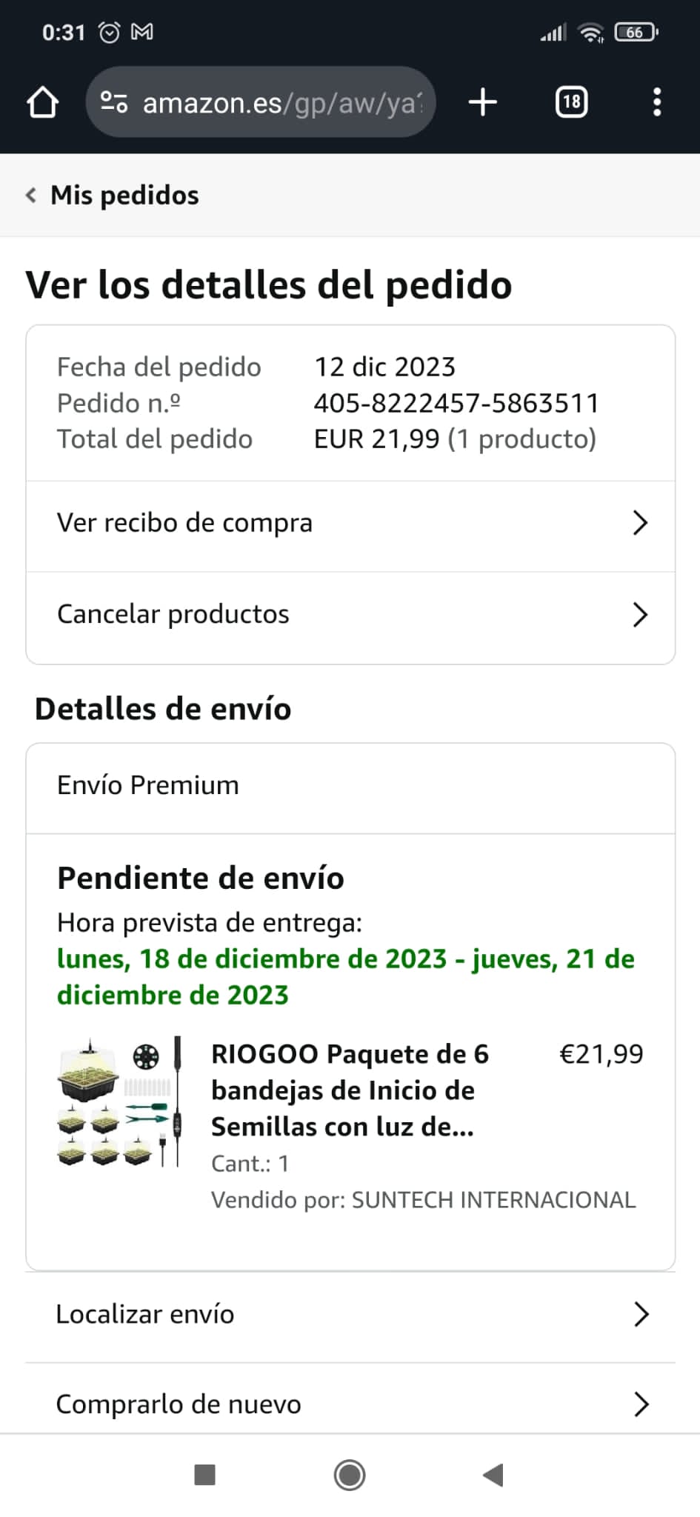Tap the Android recent apps square

(x=204, y=1475)
